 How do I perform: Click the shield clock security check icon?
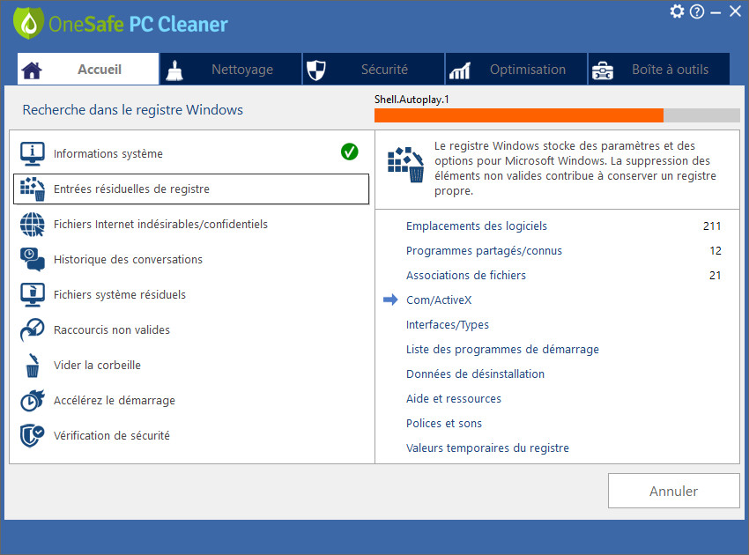pyautogui.click(x=33, y=435)
